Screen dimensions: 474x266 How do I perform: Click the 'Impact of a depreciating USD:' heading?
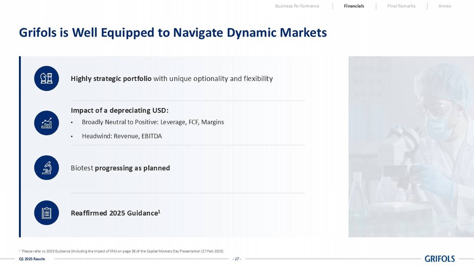[119, 110]
